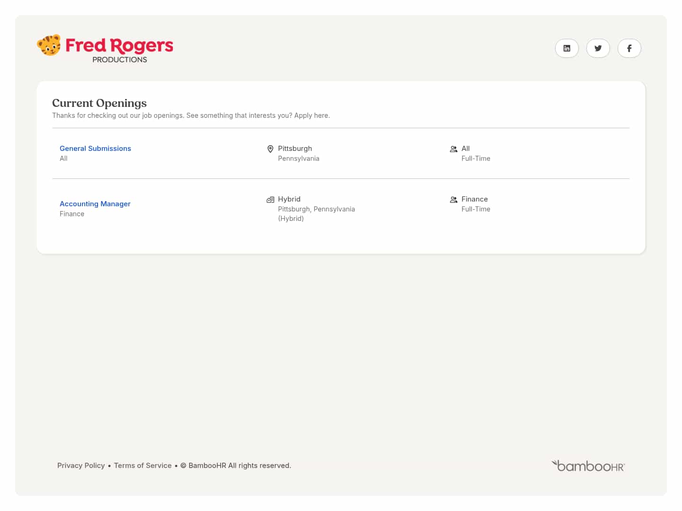Open the General Submissions job posting
This screenshot has width=682, height=511.
click(95, 149)
